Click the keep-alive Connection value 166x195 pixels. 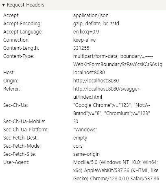85,40
